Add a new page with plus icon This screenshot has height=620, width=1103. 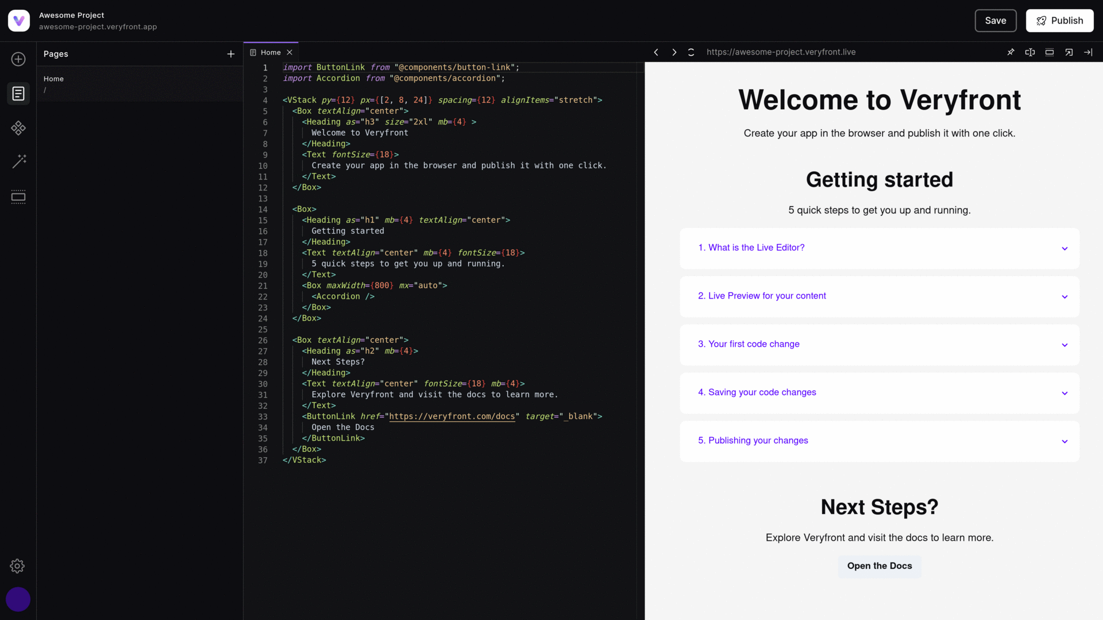(x=231, y=54)
